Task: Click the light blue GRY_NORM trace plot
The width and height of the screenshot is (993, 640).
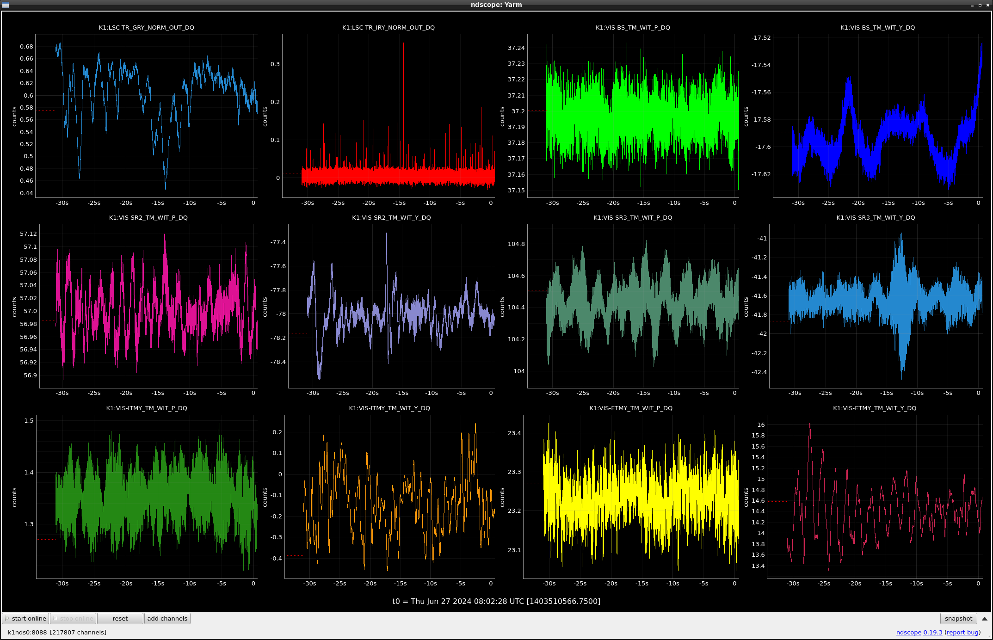Action: pyautogui.click(x=147, y=116)
